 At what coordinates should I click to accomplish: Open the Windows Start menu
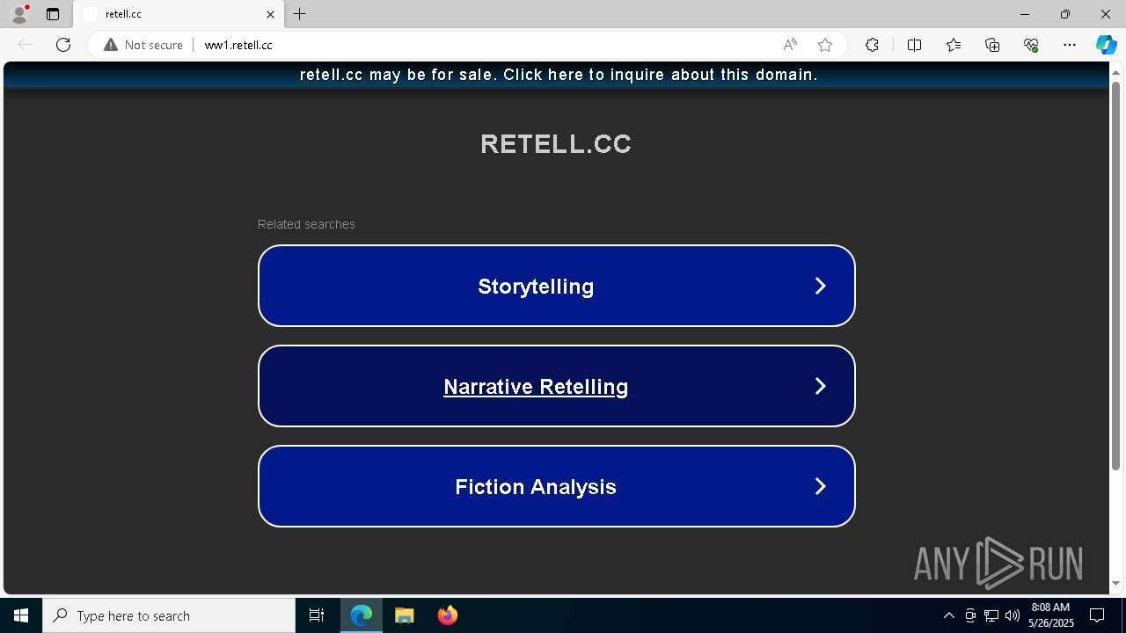[x=21, y=615]
